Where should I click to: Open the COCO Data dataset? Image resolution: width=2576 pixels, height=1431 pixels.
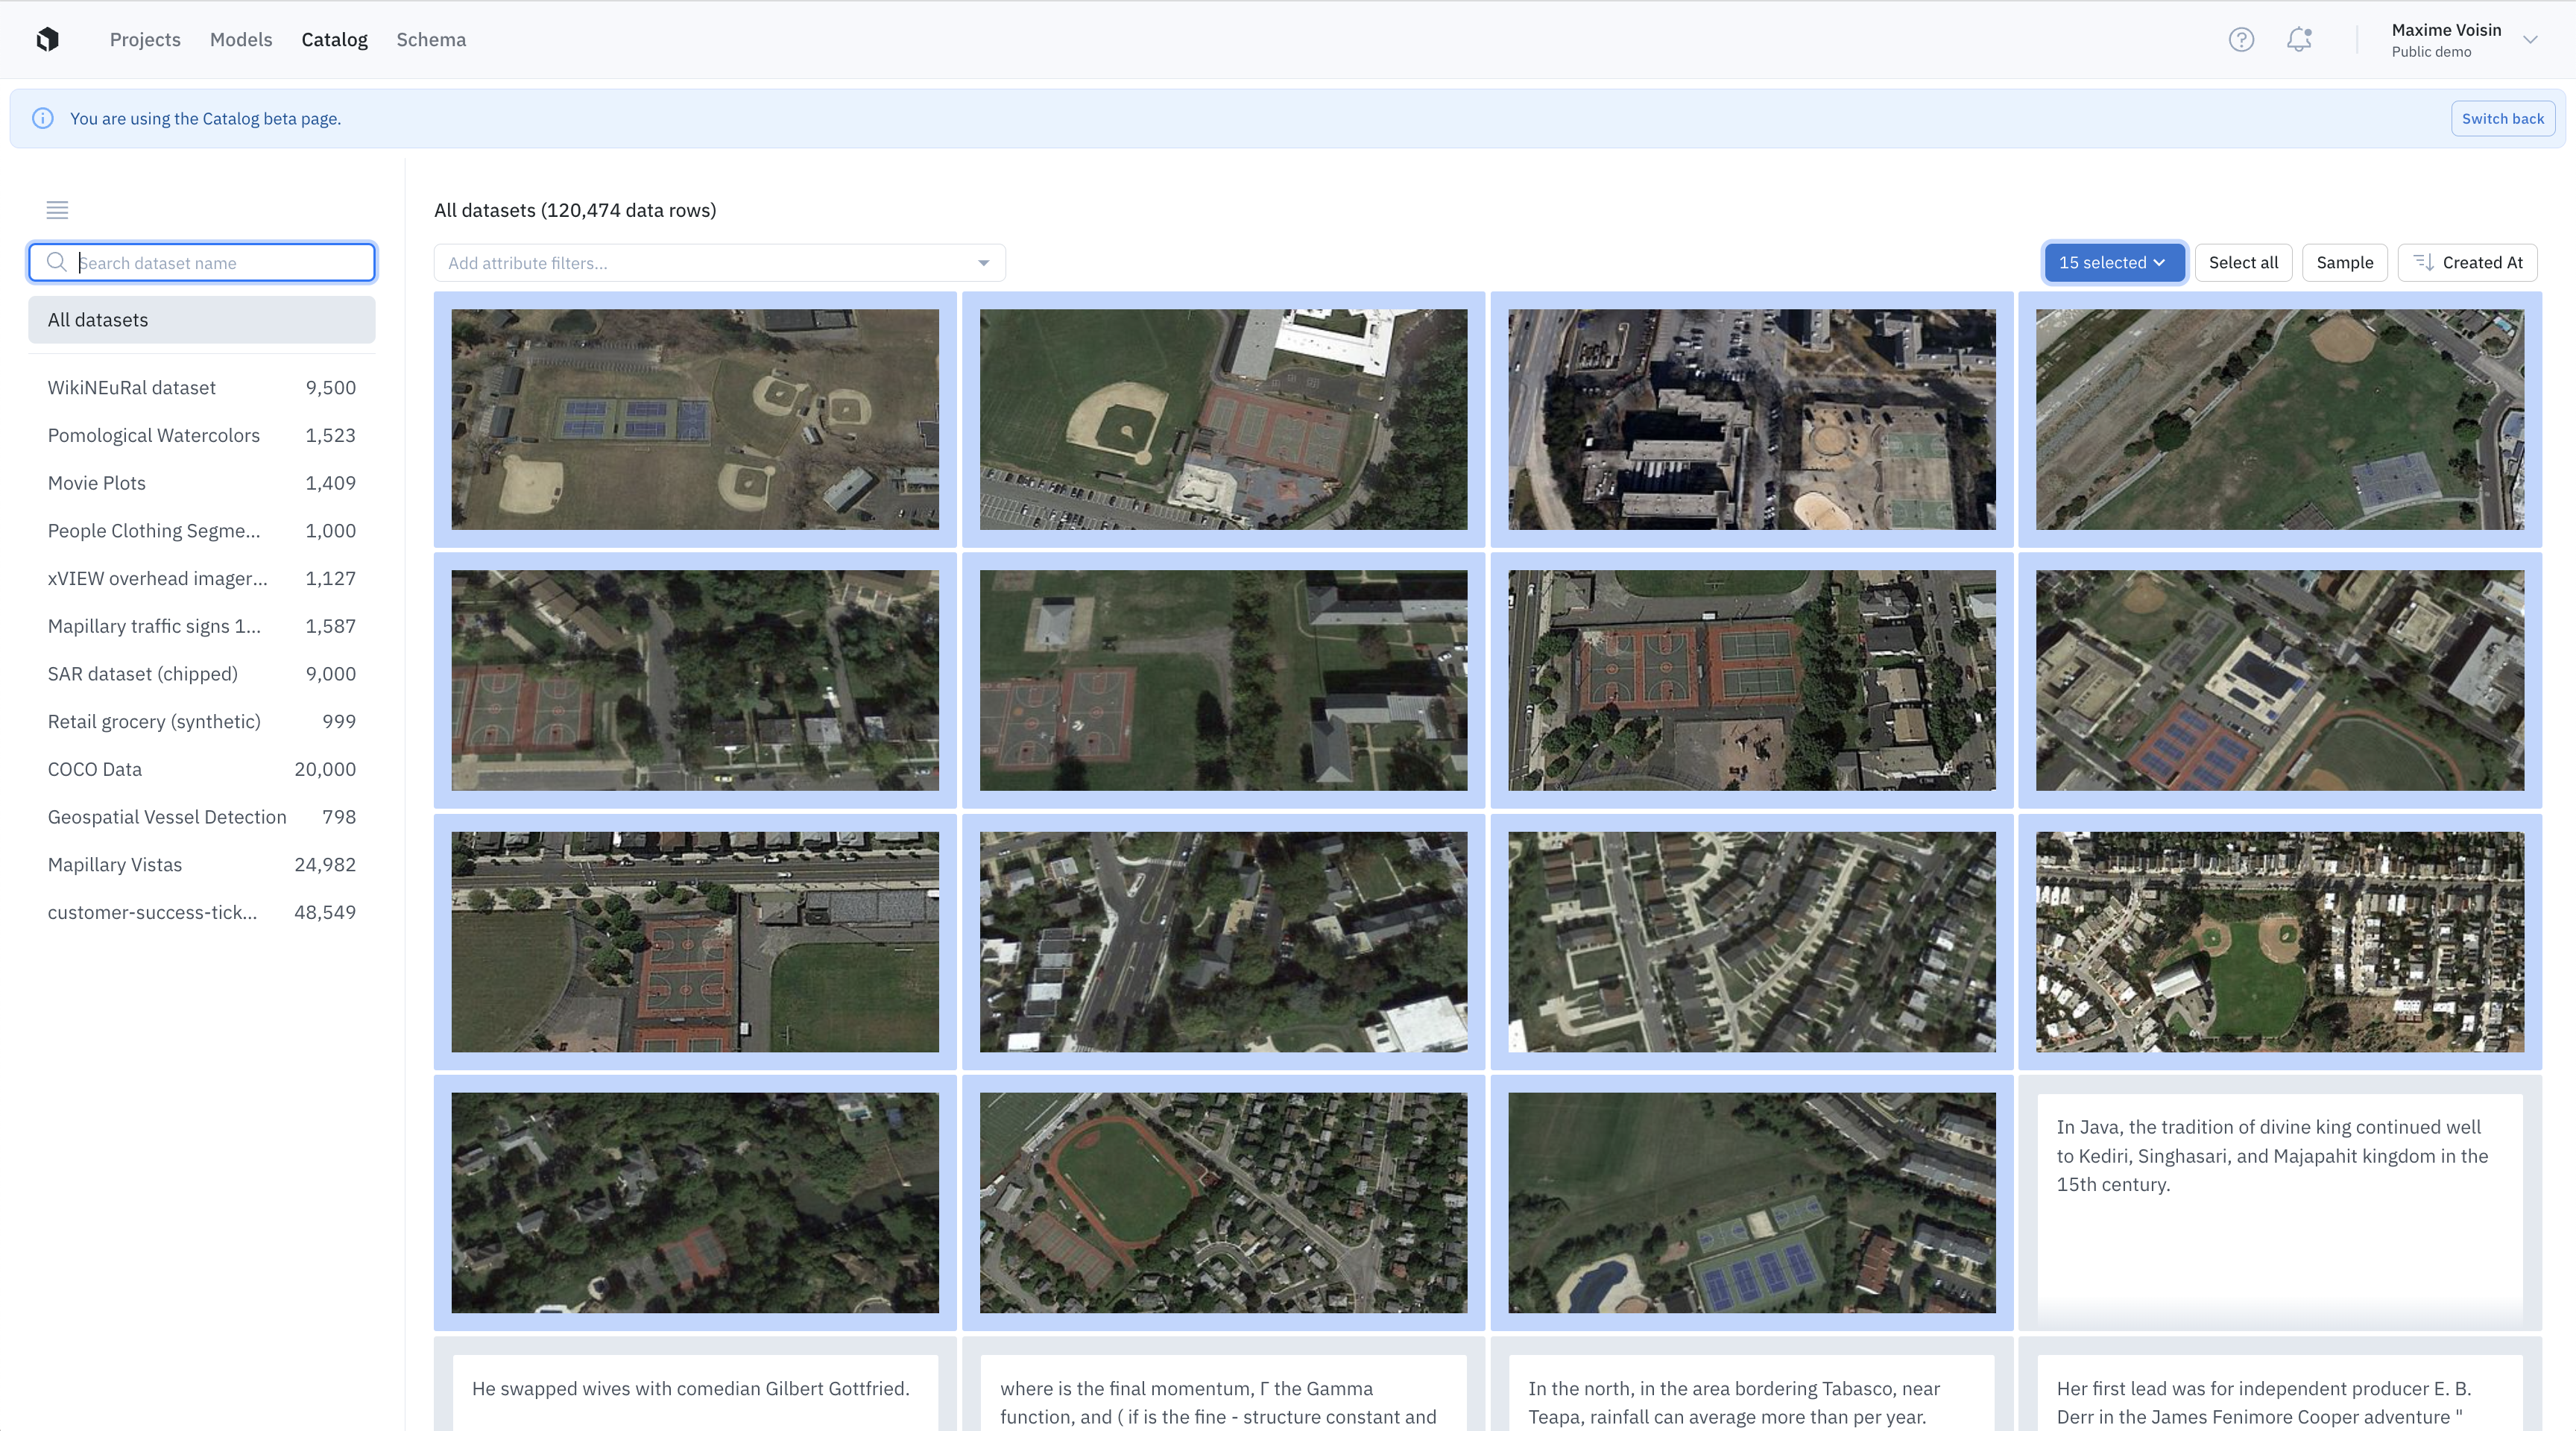coord(202,769)
